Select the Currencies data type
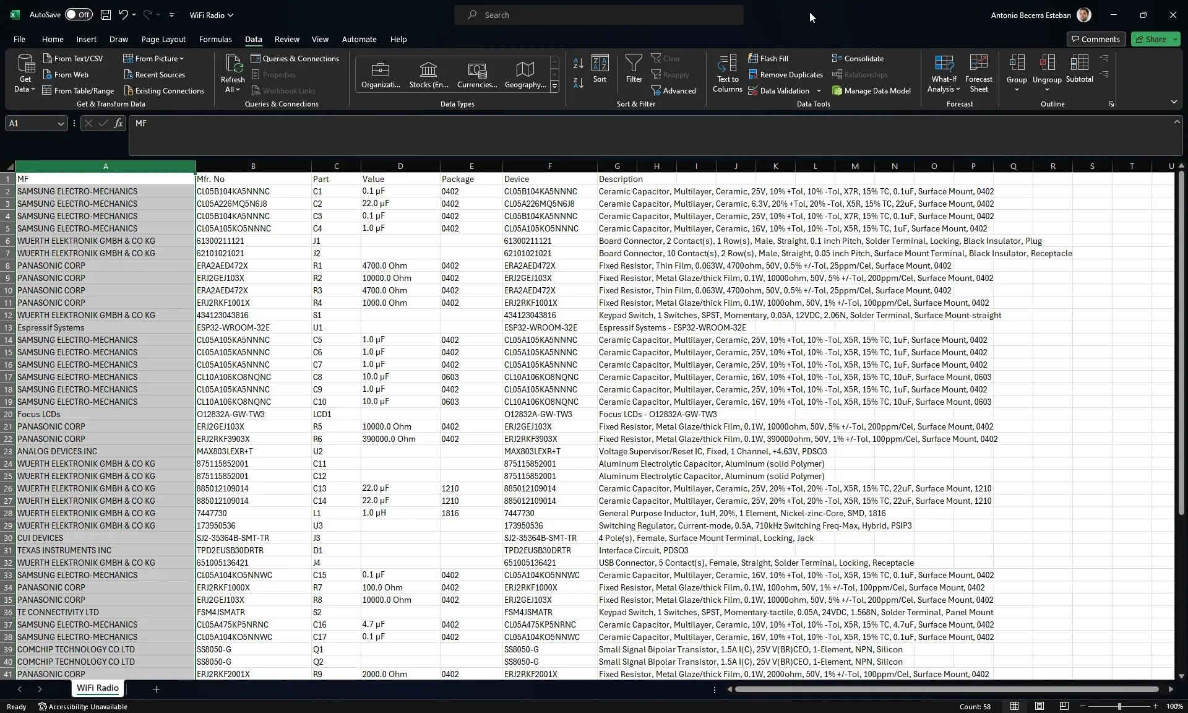The height and width of the screenshot is (713, 1188). (x=477, y=74)
